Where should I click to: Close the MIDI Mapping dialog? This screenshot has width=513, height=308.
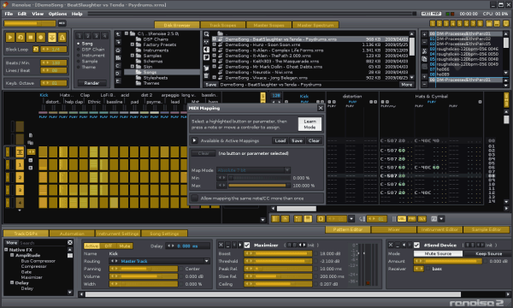pyautogui.click(x=321, y=108)
